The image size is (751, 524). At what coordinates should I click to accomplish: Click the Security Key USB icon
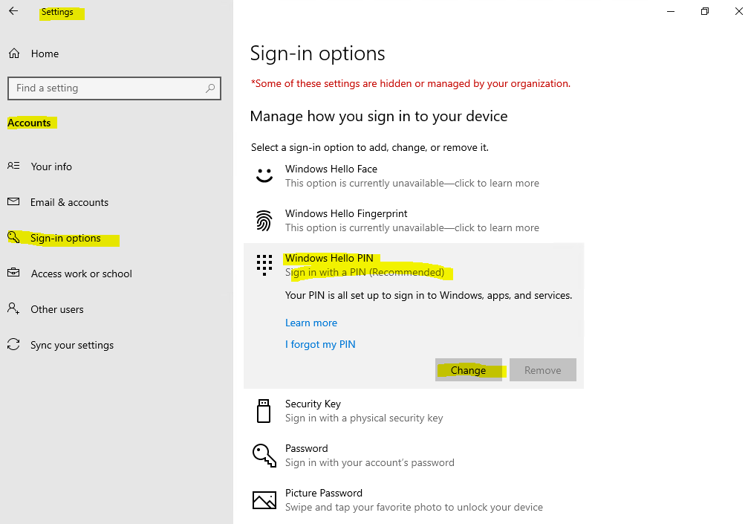tap(264, 411)
